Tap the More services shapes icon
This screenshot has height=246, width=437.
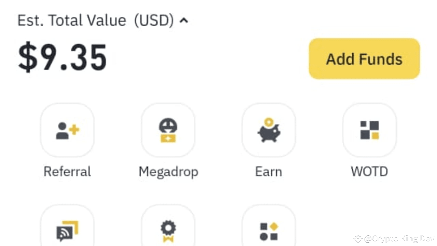(269, 231)
